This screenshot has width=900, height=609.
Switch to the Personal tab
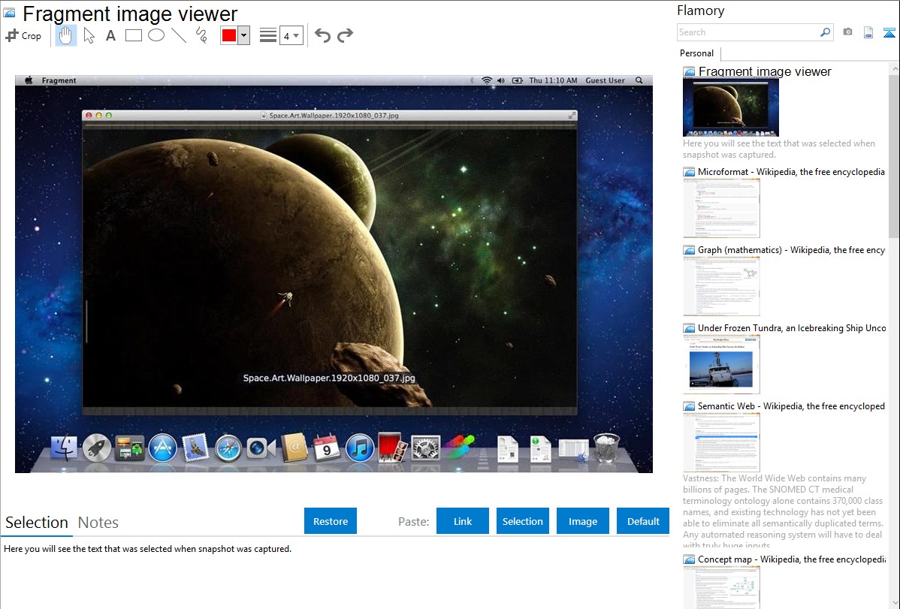(x=696, y=53)
